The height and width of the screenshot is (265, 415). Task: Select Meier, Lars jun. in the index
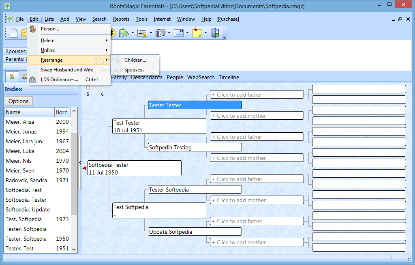[x=37, y=142]
